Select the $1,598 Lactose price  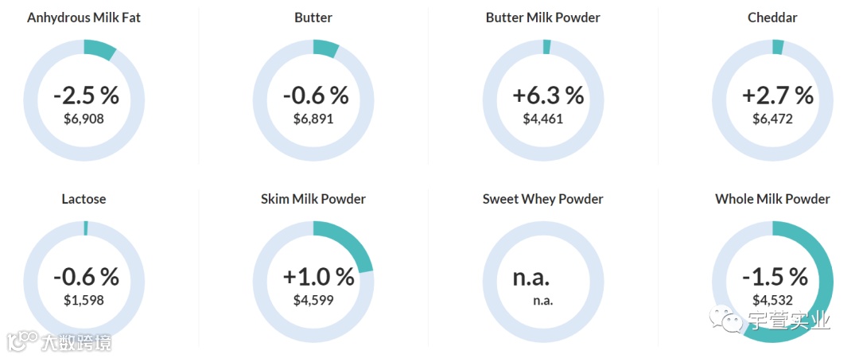pyautogui.click(x=84, y=300)
